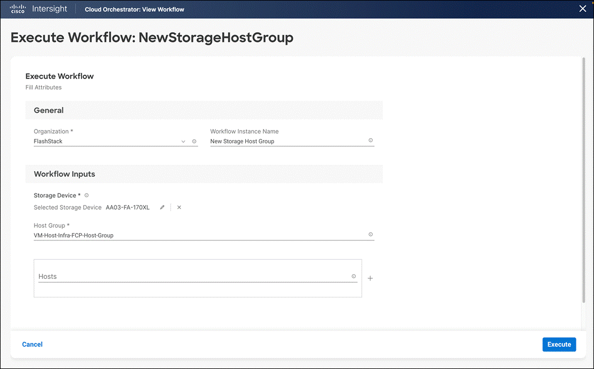Screen dimensions: 594x369
Task: Execute the NewStorageHostGroup workflow
Action: 559,344
